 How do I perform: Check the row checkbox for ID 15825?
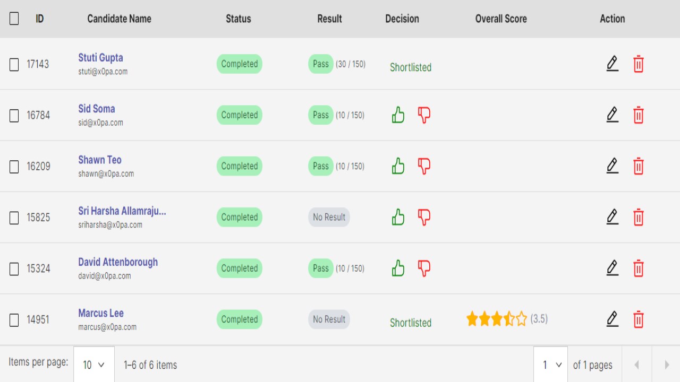(14, 218)
